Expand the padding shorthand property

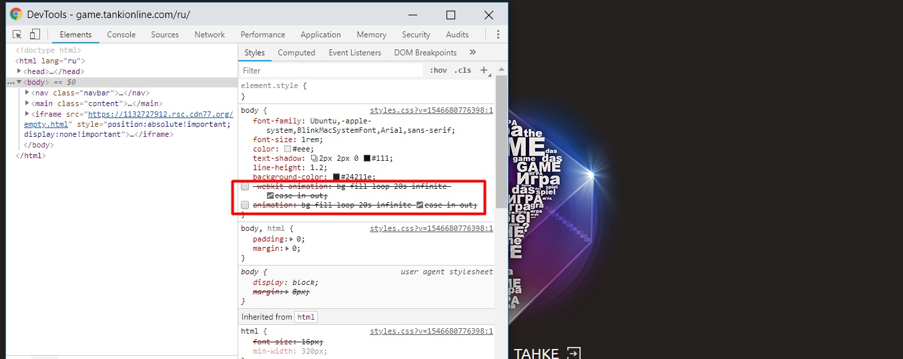pyautogui.click(x=290, y=239)
